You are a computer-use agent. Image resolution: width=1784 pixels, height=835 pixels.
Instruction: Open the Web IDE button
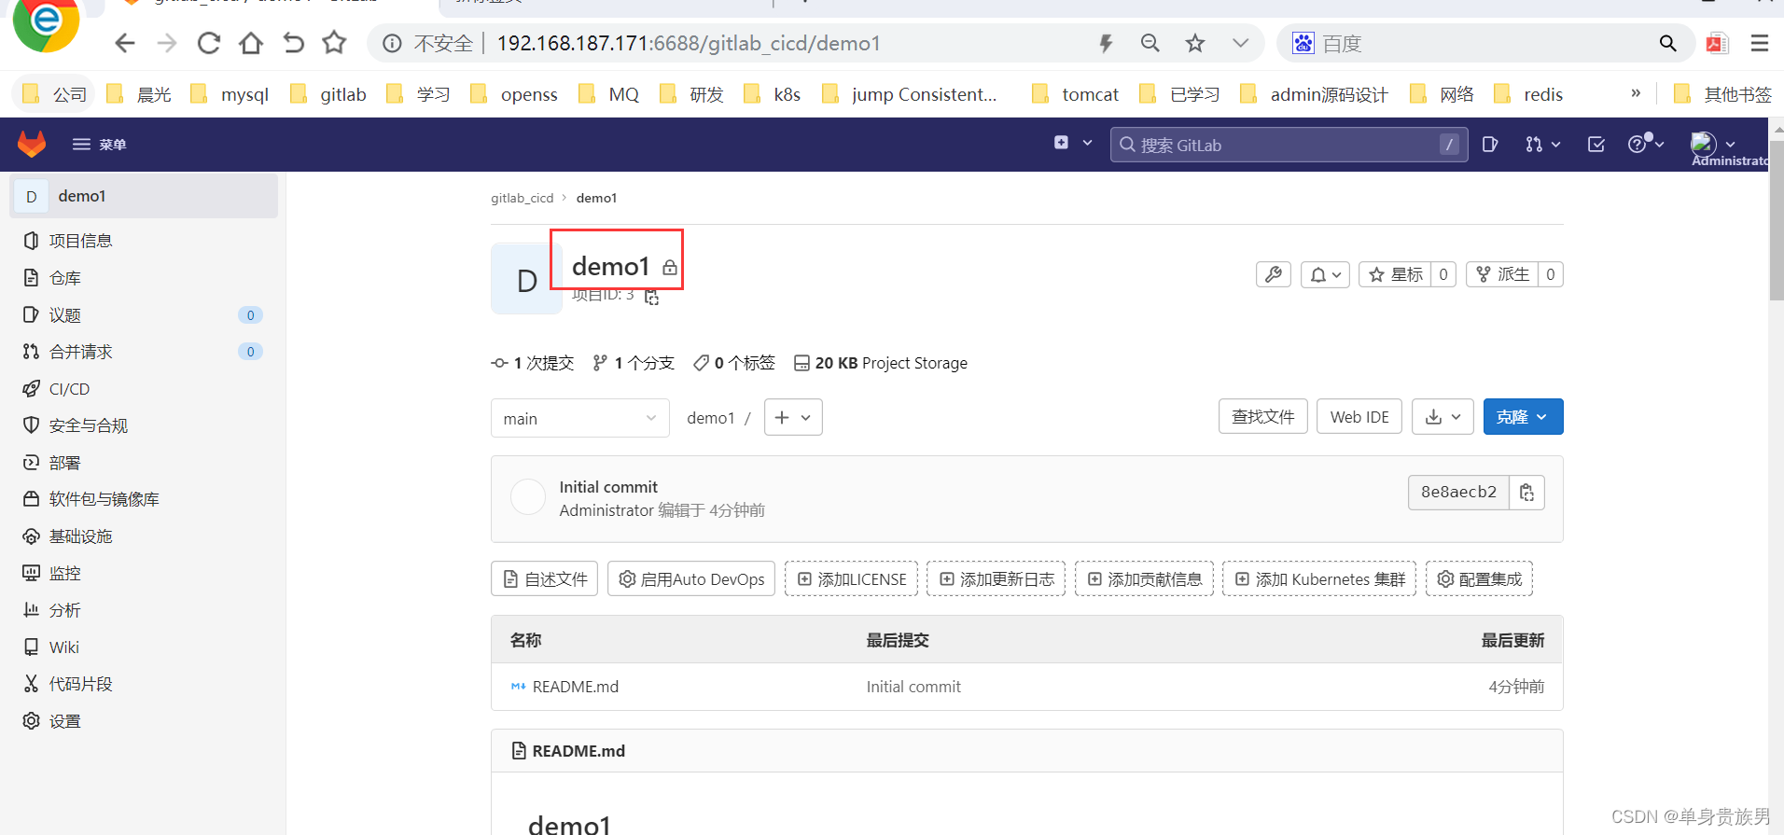pos(1359,416)
